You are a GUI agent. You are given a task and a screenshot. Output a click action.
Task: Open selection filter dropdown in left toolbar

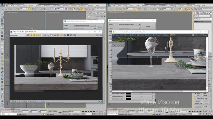point(24,9)
